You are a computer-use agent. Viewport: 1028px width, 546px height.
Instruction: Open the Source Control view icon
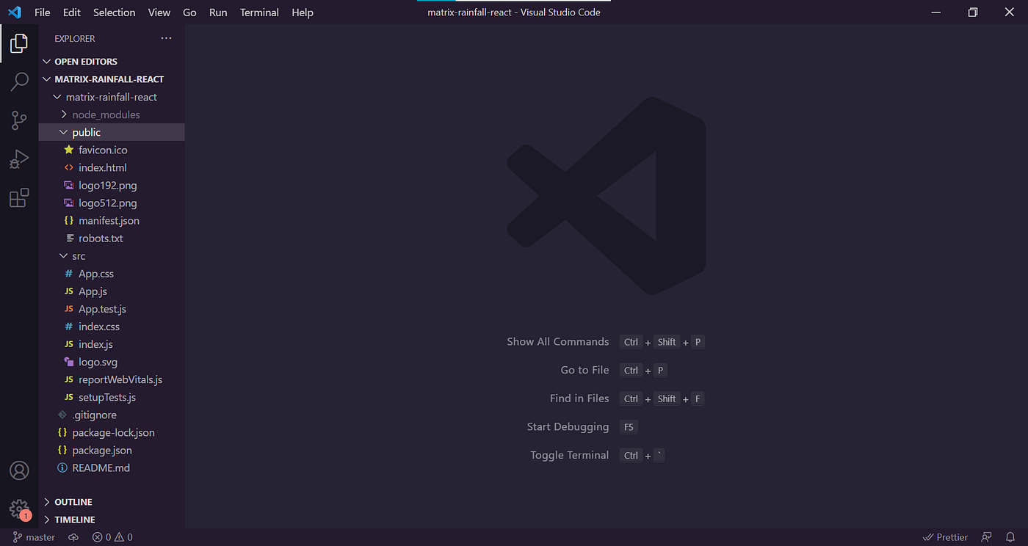coord(19,120)
